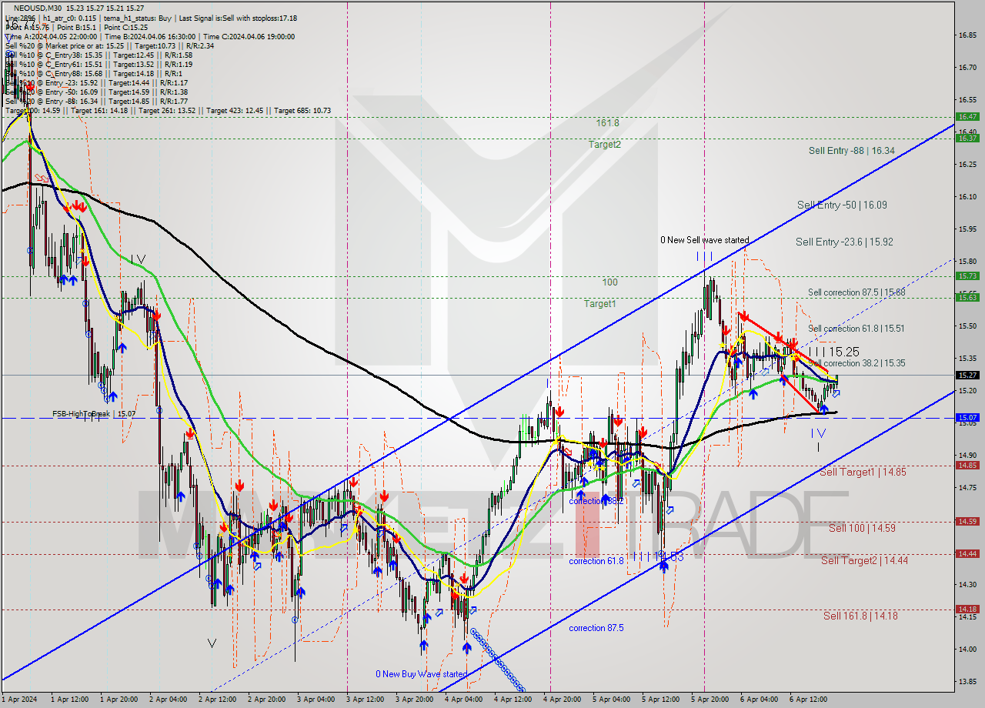The width and height of the screenshot is (985, 708).
Task: Select 'Sell Target2 | 14.44' label
Action: [864, 561]
